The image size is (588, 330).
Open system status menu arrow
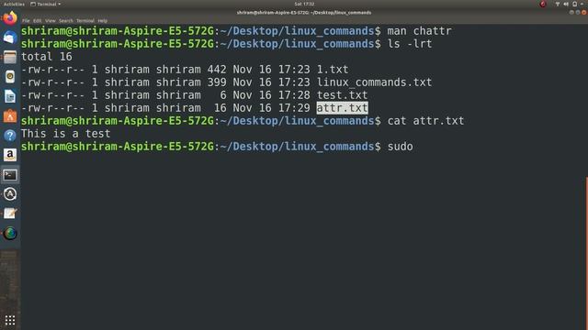[582, 4]
